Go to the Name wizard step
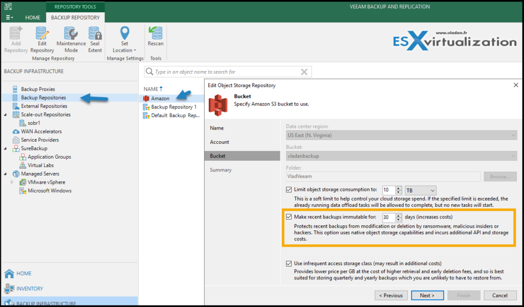The image size is (524, 307). click(217, 128)
